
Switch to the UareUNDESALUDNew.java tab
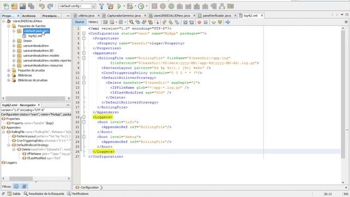(x=171, y=16)
